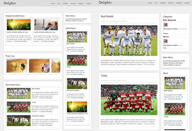Open Real Madrid thumbnail in Sport Latest News
The image size is (192, 131).
point(19,93)
